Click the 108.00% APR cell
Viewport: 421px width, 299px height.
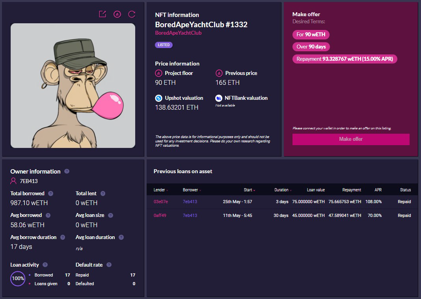pos(373,202)
